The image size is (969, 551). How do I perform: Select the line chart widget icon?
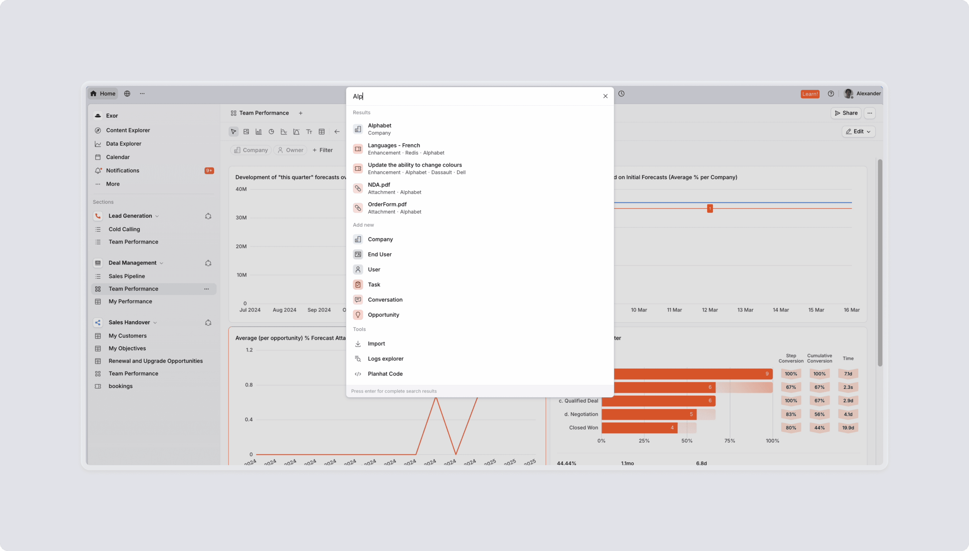click(284, 132)
